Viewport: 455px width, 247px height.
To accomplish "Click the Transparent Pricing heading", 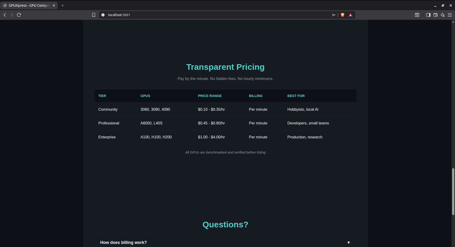I will pos(225,67).
